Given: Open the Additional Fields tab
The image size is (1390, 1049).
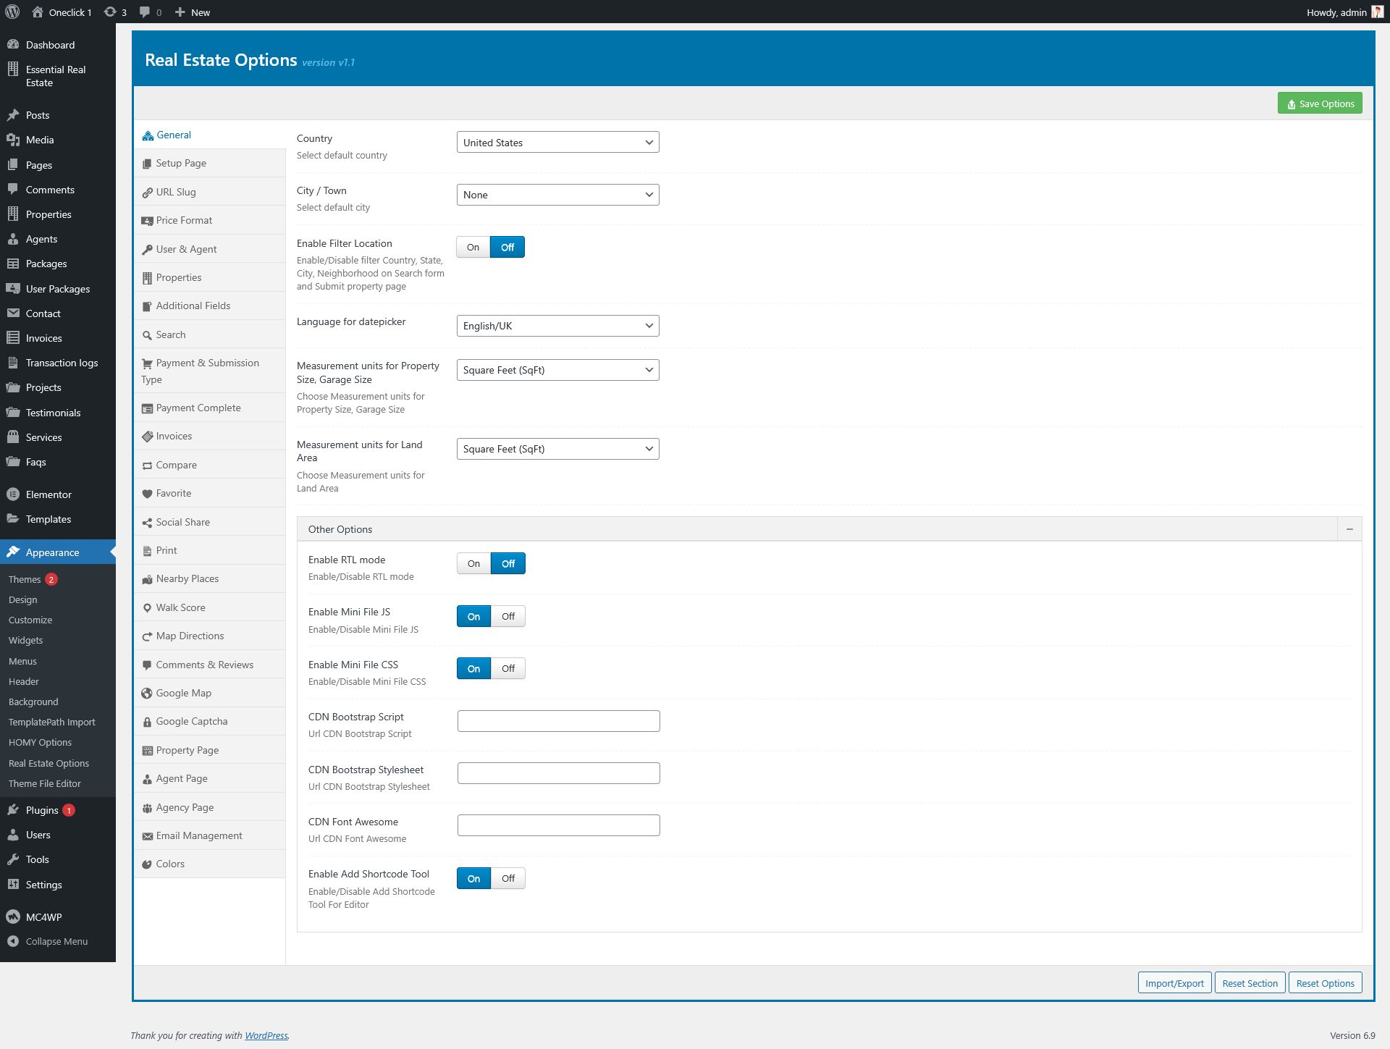Looking at the screenshot, I should 210,306.
